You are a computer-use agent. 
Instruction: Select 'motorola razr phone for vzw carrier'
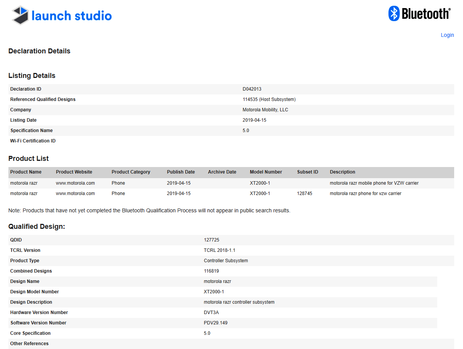[365, 194]
